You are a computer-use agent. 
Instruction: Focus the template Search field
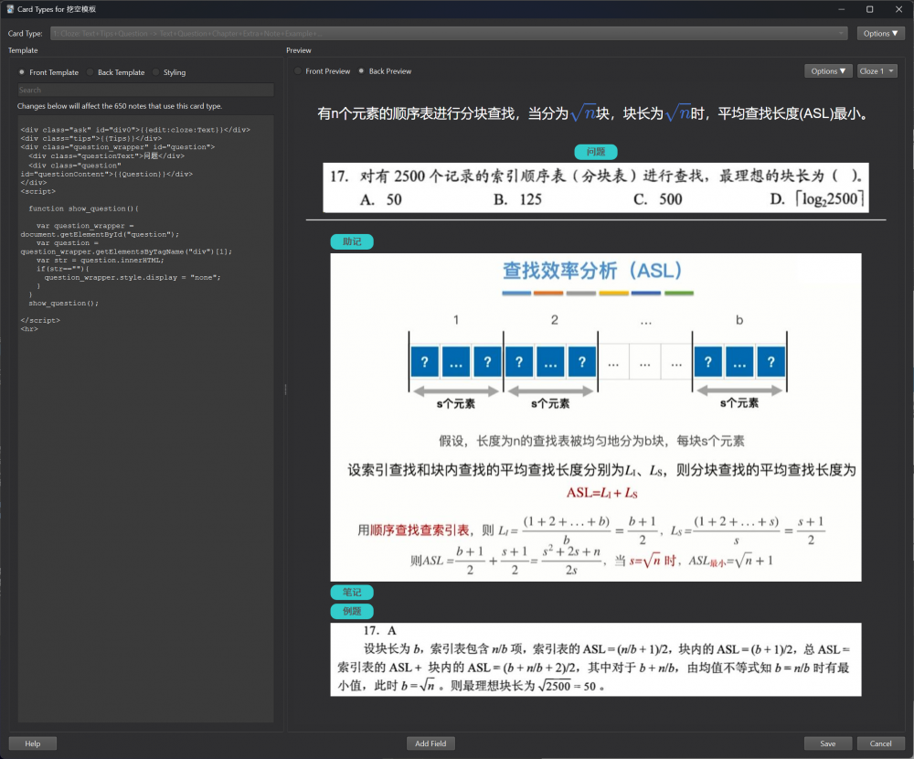(145, 90)
